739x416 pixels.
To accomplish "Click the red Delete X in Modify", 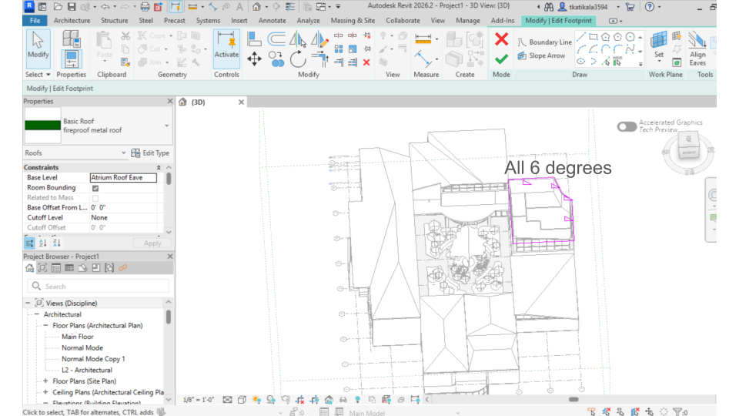I will [x=366, y=62].
